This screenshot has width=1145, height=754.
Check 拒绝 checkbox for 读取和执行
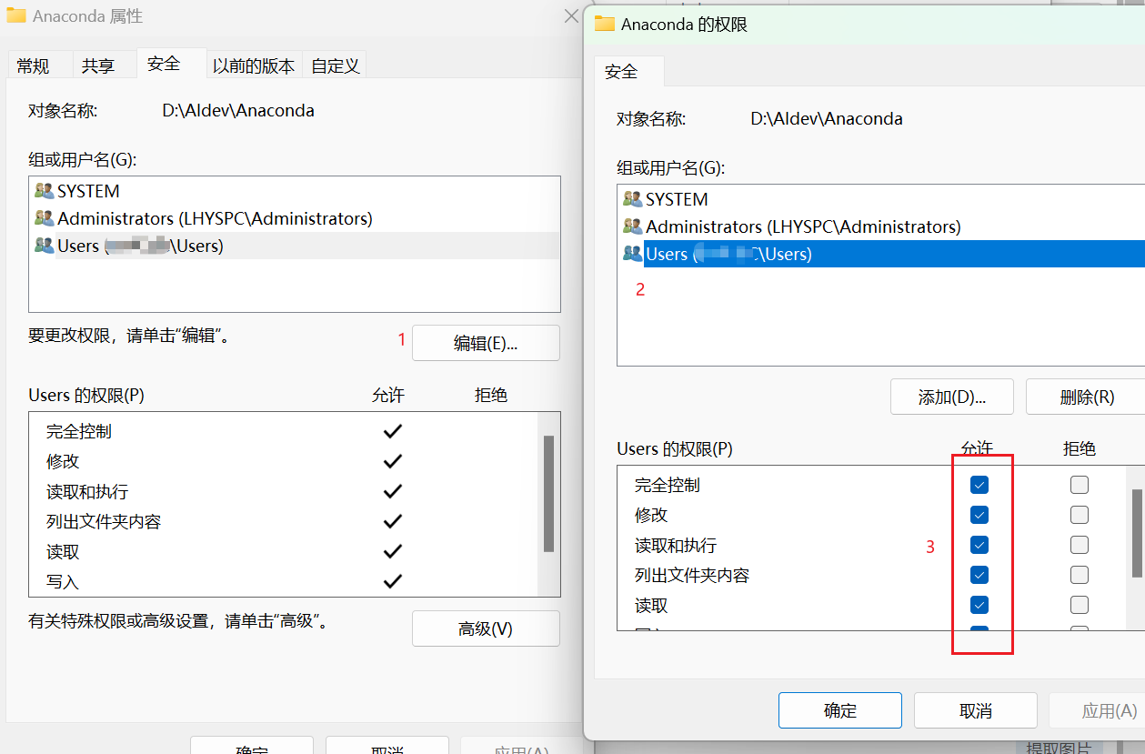[1080, 545]
